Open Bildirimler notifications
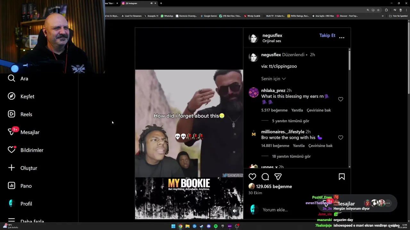Screen dimensions: 410x230 pyautogui.click(x=26, y=150)
